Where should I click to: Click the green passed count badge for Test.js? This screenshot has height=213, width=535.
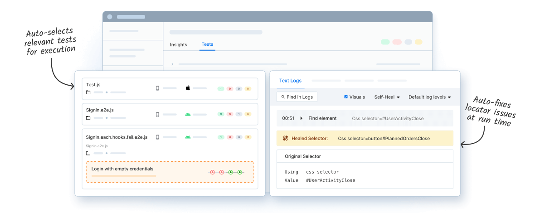[x=221, y=89]
